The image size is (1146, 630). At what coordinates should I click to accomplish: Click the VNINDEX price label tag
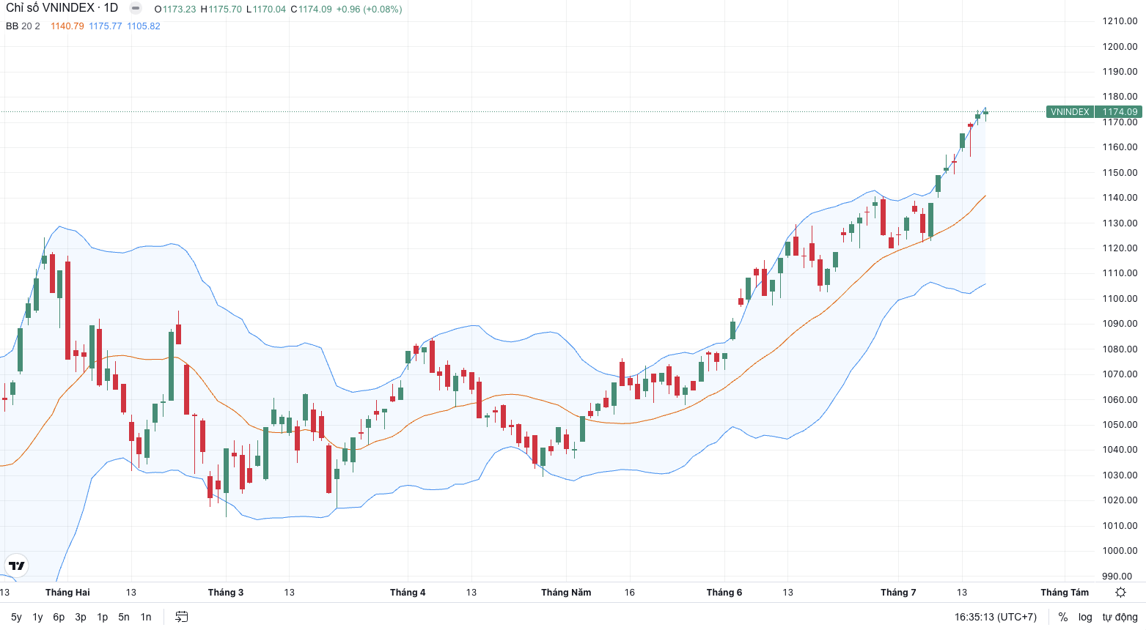click(1070, 112)
